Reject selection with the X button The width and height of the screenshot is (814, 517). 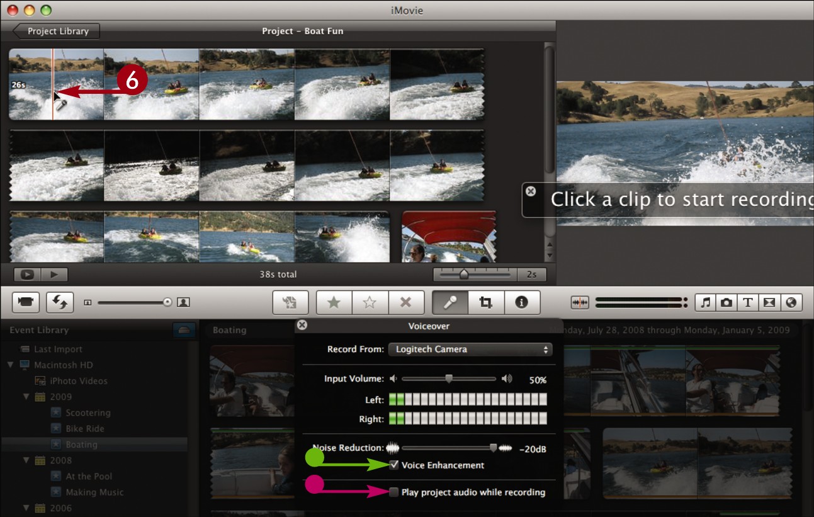[x=406, y=302]
